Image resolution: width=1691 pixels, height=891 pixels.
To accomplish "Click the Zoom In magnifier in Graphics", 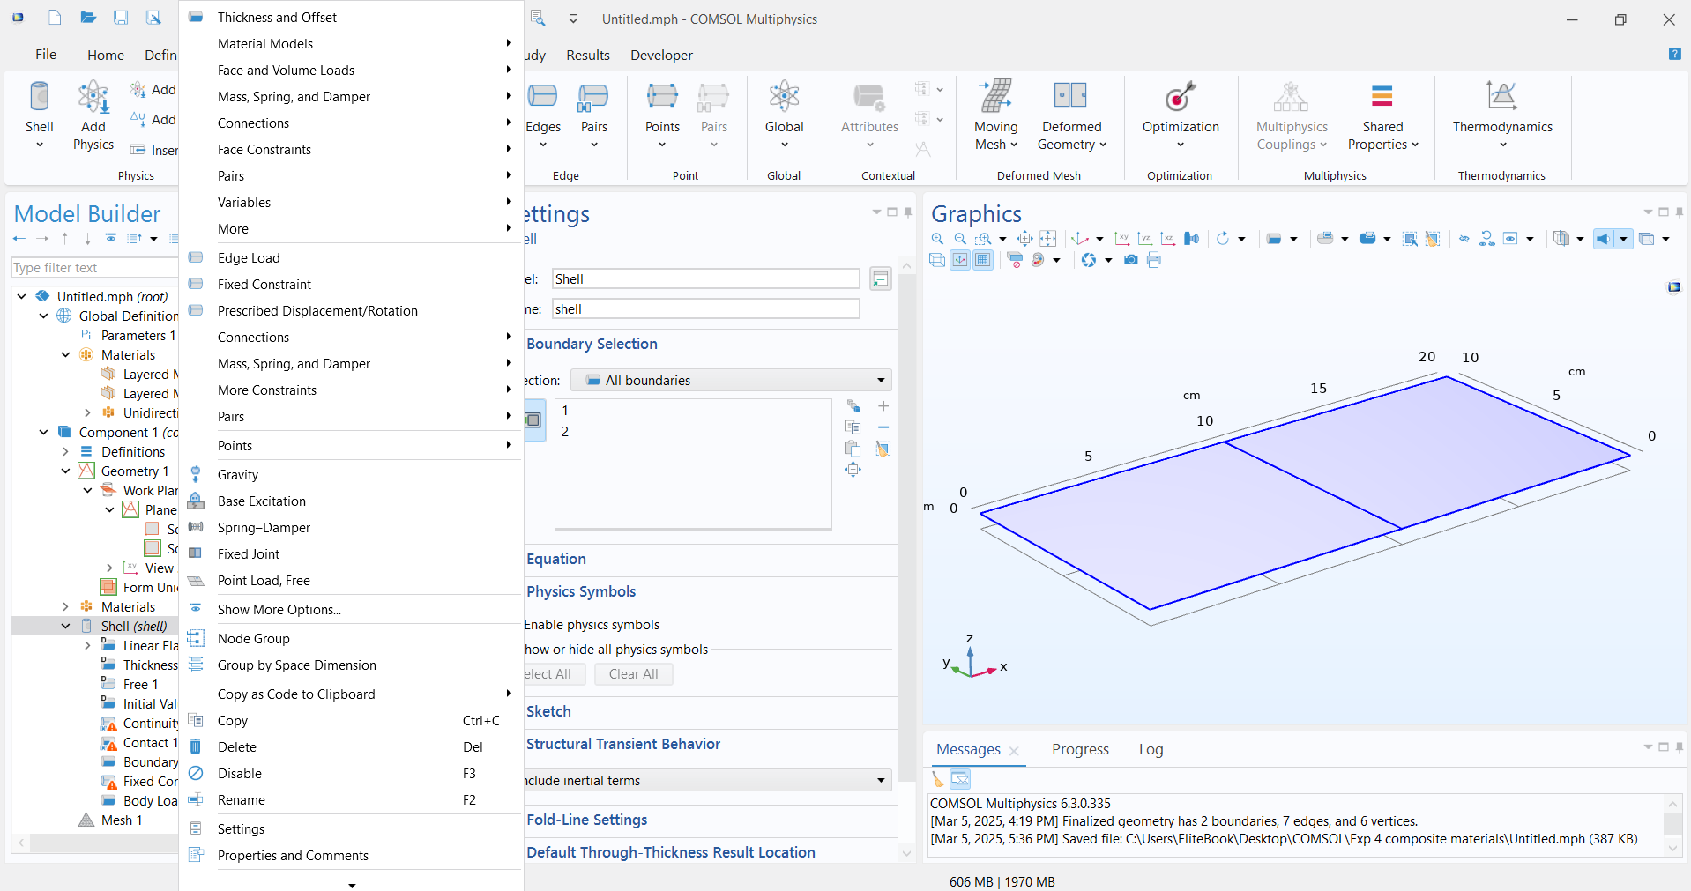I will [x=937, y=239].
